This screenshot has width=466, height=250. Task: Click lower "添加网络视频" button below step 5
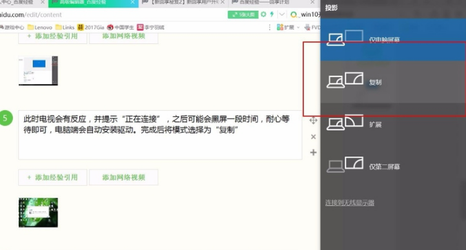coord(123,178)
